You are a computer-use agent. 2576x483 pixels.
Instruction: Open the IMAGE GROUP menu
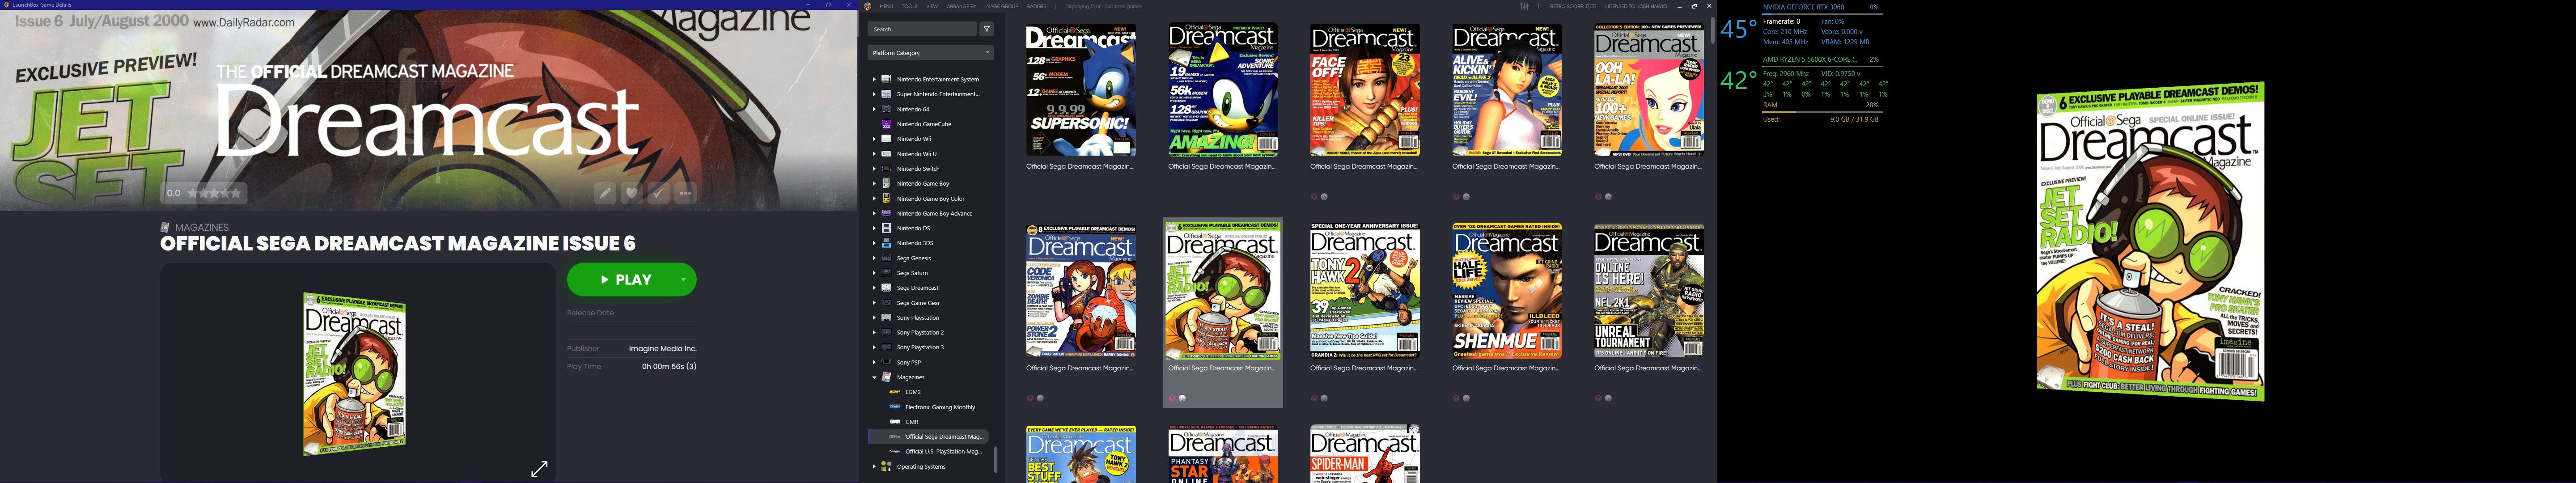tap(1001, 6)
